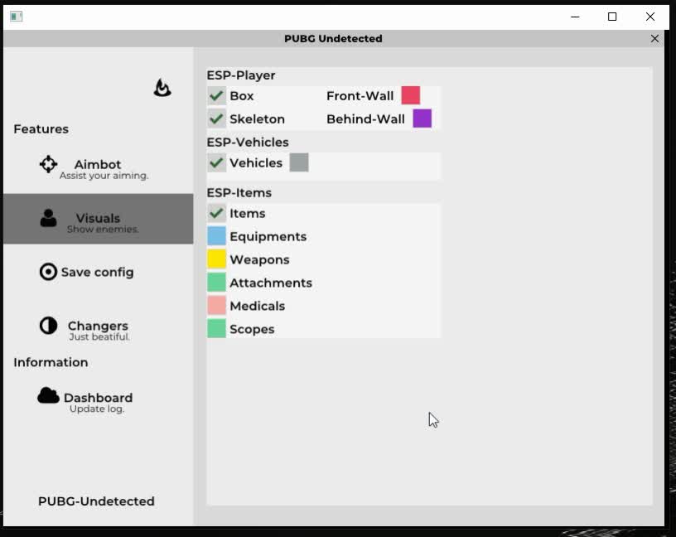Click the person icon beside Visuals
The image size is (676, 537).
tap(48, 218)
